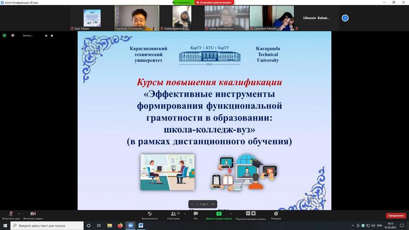Click 'Карагандинский технический университет' text

click(x=148, y=54)
